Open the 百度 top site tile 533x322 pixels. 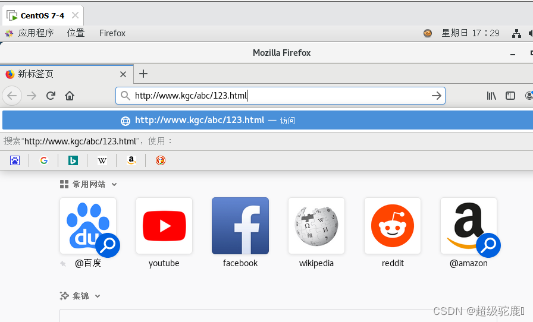(88, 226)
